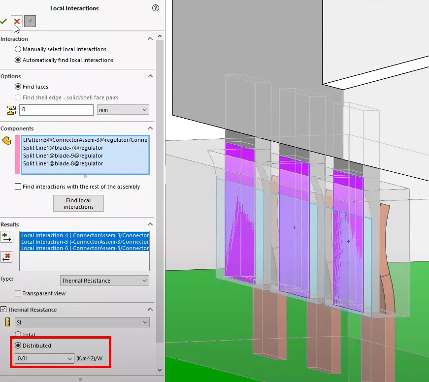
Task: Click the pin icon to keep PropertyManager open
Action: 30,21
